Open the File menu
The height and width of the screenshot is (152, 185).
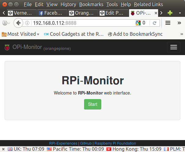[x=28, y=5]
